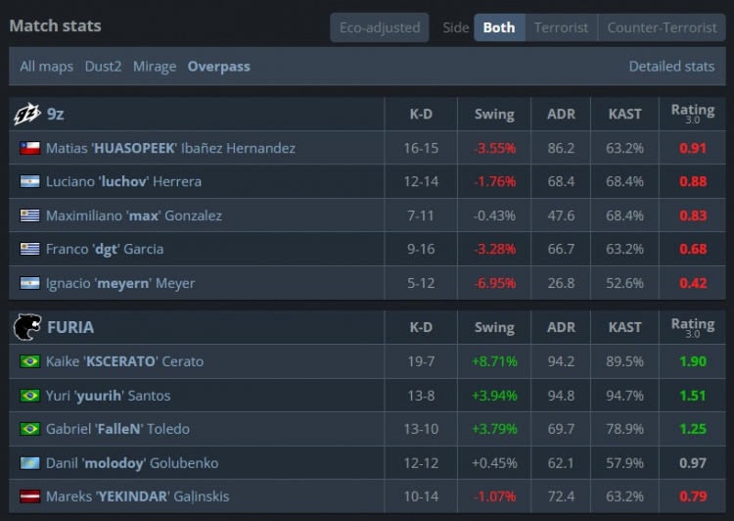Open Yuri 'yuurih' Santos player link

(108, 396)
